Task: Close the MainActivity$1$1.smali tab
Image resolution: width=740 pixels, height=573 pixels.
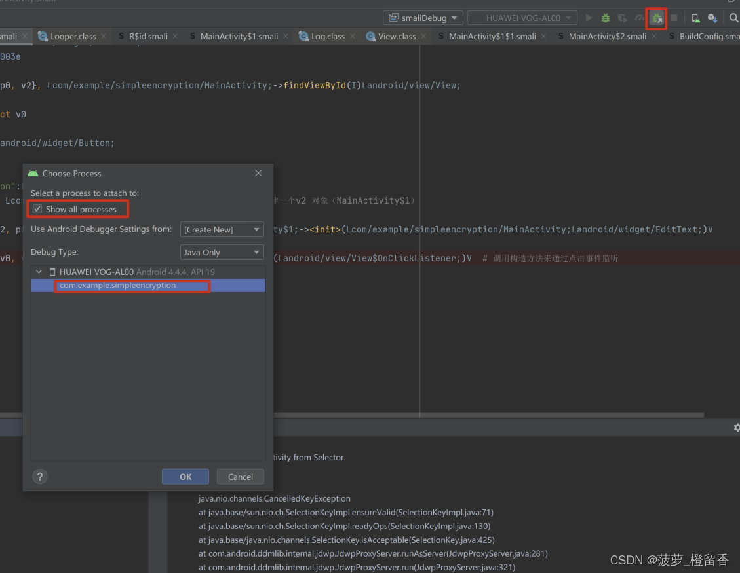Action: [543, 36]
